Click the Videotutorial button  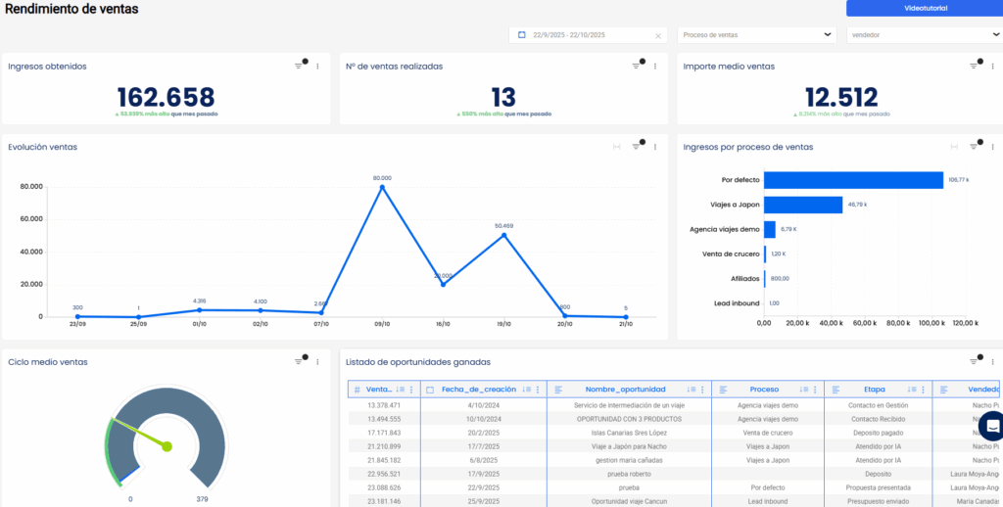(x=925, y=8)
